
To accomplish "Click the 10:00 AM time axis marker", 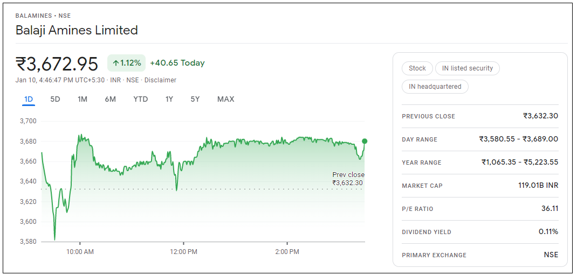I will tap(80, 251).
